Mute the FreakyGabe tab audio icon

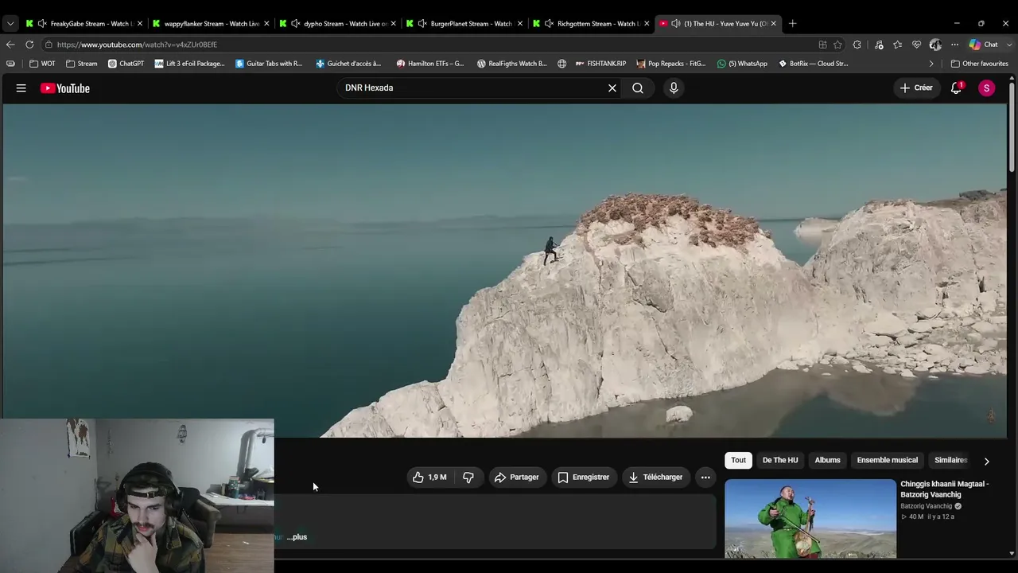point(42,24)
